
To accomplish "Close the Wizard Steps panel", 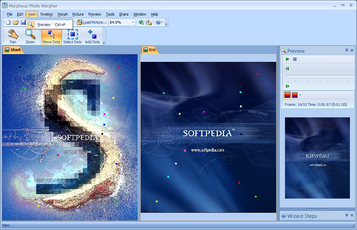I will (352, 215).
